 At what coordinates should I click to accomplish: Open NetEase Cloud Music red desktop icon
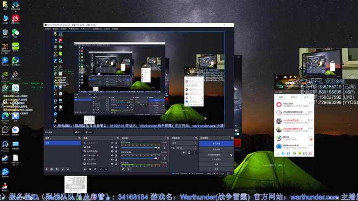16,19
